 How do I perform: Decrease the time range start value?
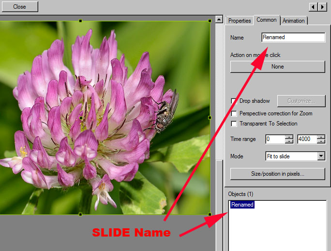289,141
